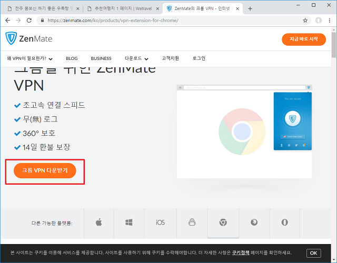Select the Android platform icon
Image resolution: width=337 pixels, height=263 pixels.
pyautogui.click(x=192, y=222)
